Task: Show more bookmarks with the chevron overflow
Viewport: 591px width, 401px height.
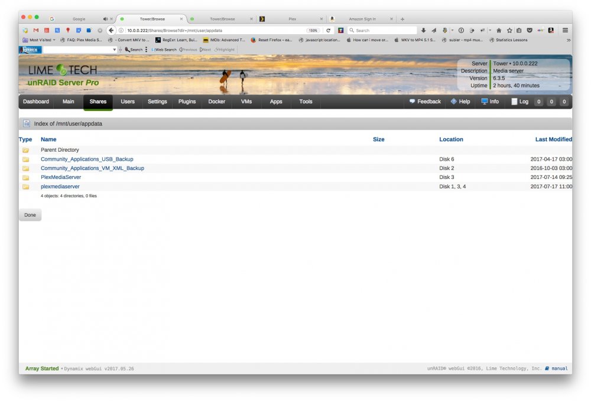Action: coord(569,40)
